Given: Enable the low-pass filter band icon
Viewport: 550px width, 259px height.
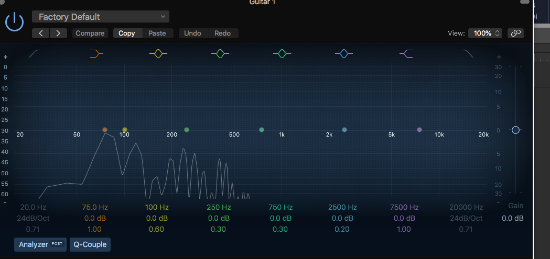Looking at the screenshot, I should pos(467,53).
